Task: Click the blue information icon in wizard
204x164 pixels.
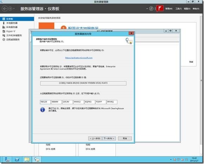Action: [x=43, y=110]
